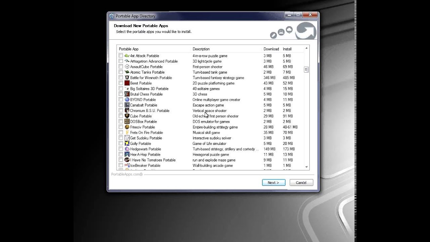Click the Cancel button
Screen dimensions: 430x242
click(x=301, y=183)
